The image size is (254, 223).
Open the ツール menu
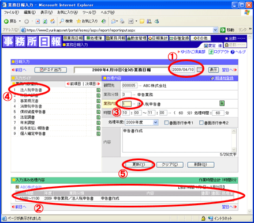click(x=89, y=13)
